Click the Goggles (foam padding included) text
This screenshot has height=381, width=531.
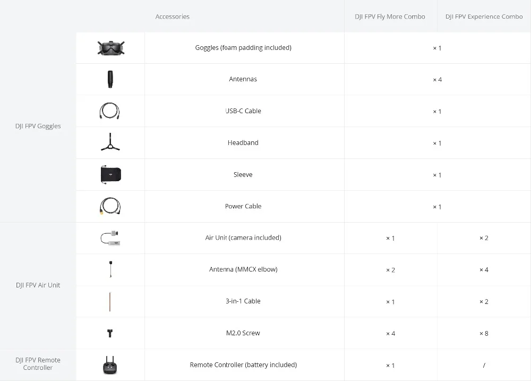tap(243, 48)
